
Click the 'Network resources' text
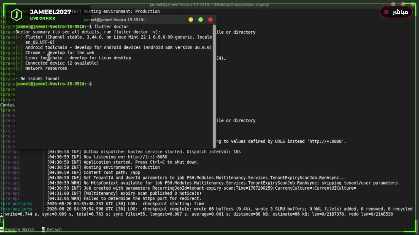(46, 68)
